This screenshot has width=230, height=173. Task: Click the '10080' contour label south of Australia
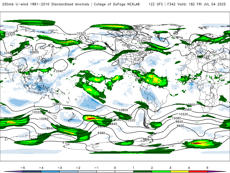click(44, 119)
